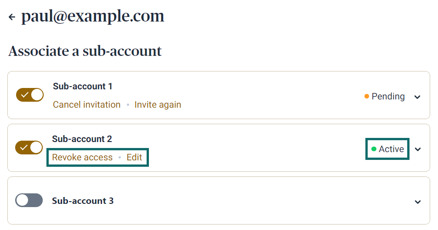Screen dimensions: 438x230
Task: Click the back arrow beside paul@example.com
Action: click(x=12, y=17)
